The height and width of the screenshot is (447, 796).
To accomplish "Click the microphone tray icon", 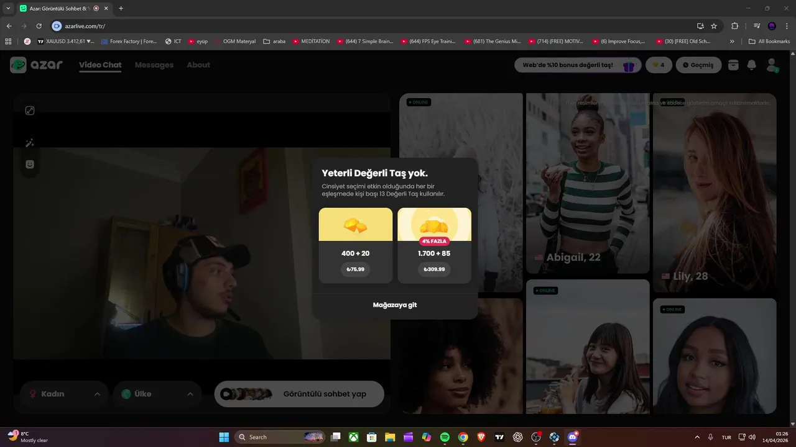I will [x=710, y=437].
